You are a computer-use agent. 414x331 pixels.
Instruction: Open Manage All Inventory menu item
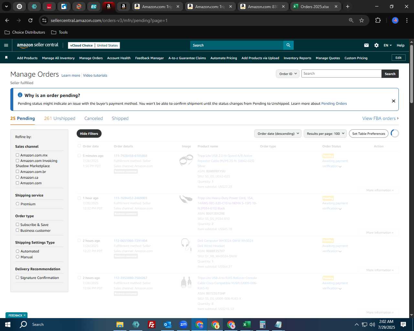tap(58, 58)
